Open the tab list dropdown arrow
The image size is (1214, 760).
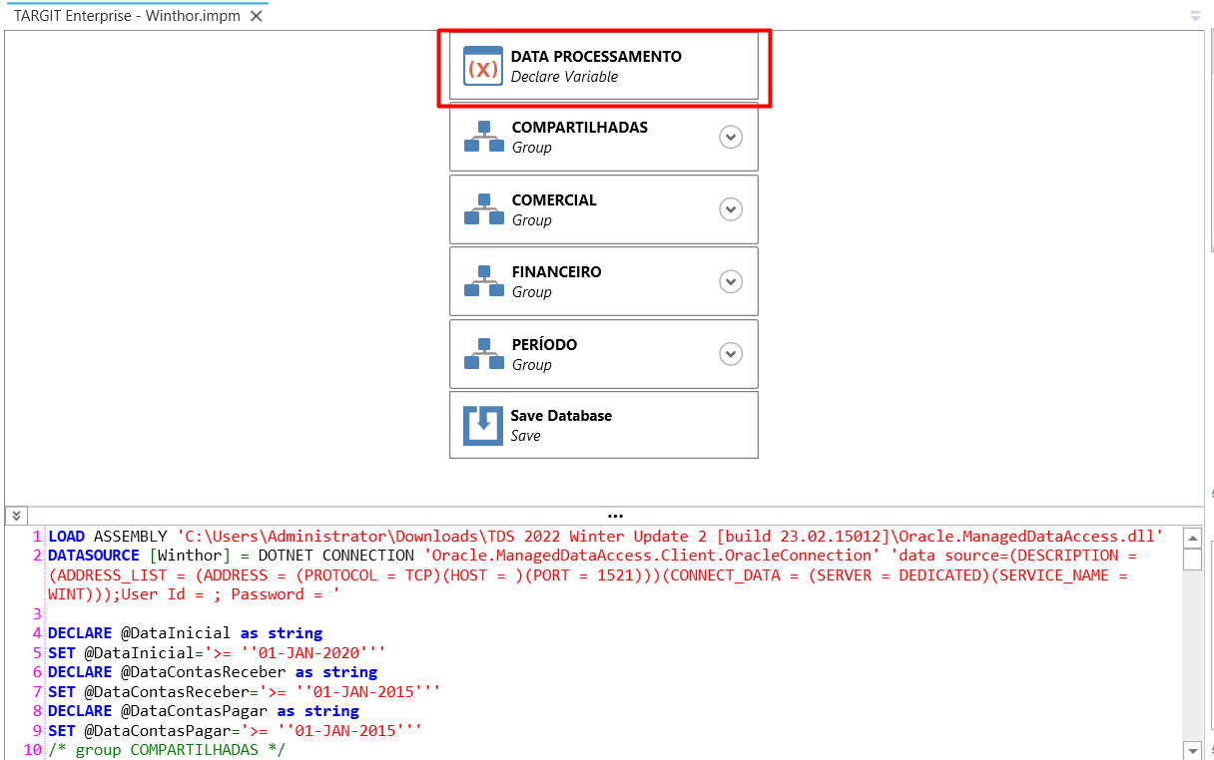[1195, 16]
